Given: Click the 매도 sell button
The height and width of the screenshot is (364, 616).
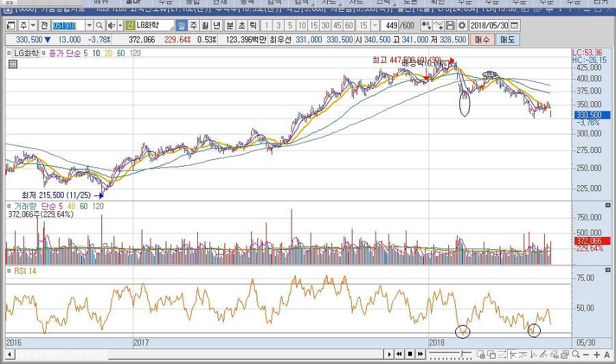Looking at the screenshot, I should pyautogui.click(x=508, y=40).
